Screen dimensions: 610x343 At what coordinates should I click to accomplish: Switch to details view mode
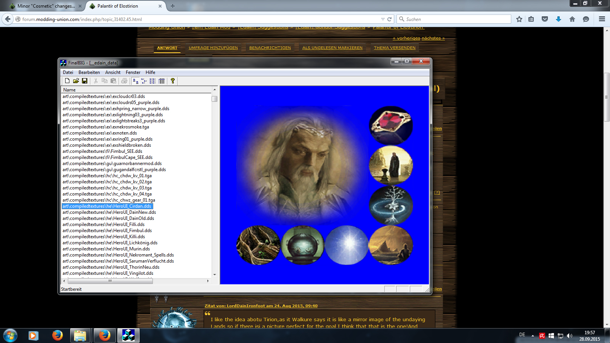[162, 81]
